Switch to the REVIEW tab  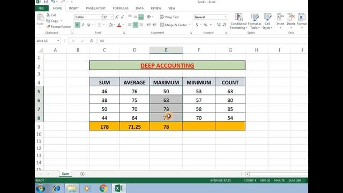click(156, 8)
